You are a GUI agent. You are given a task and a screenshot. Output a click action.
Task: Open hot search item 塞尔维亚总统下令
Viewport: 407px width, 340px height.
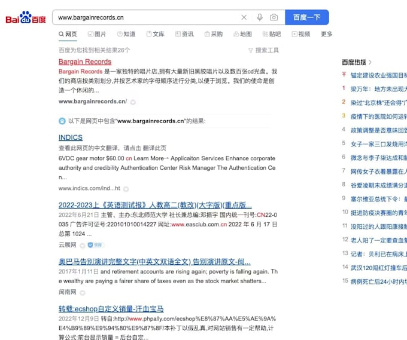pyautogui.click(x=379, y=199)
